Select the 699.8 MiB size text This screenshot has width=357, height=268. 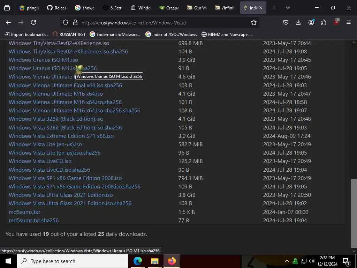(x=190, y=43)
